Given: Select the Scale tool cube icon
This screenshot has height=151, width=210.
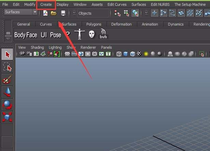Looking at the screenshot, I should tap(7, 117).
